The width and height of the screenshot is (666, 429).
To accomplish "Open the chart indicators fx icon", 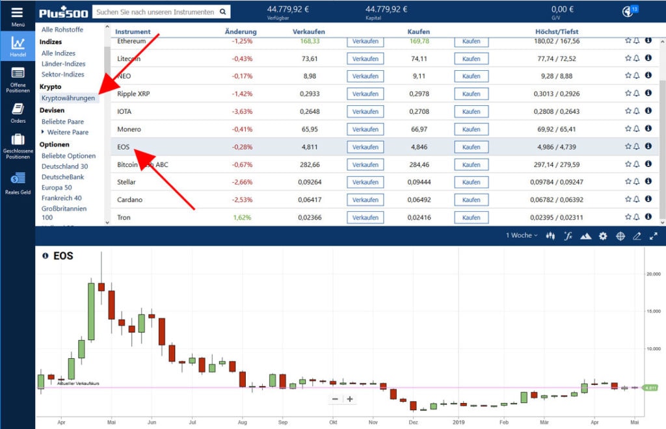I will pos(568,236).
